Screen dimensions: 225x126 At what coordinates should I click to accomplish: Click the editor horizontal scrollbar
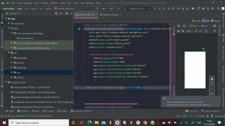tap(111, 104)
